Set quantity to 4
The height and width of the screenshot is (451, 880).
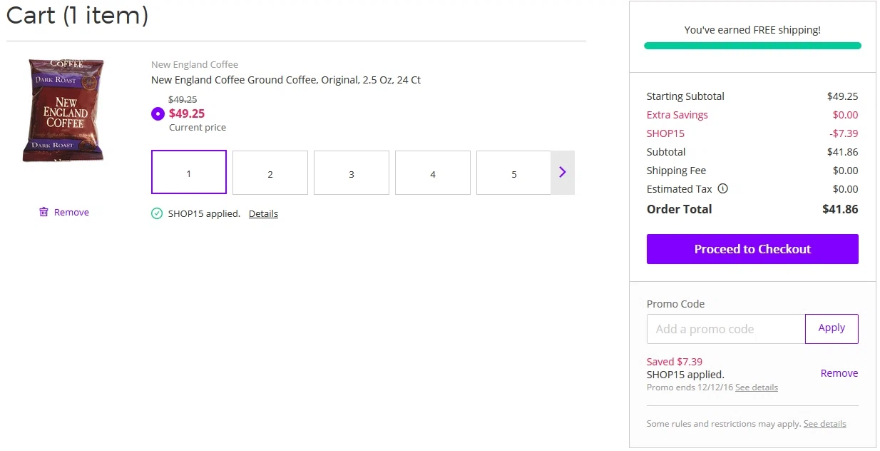pyautogui.click(x=433, y=172)
